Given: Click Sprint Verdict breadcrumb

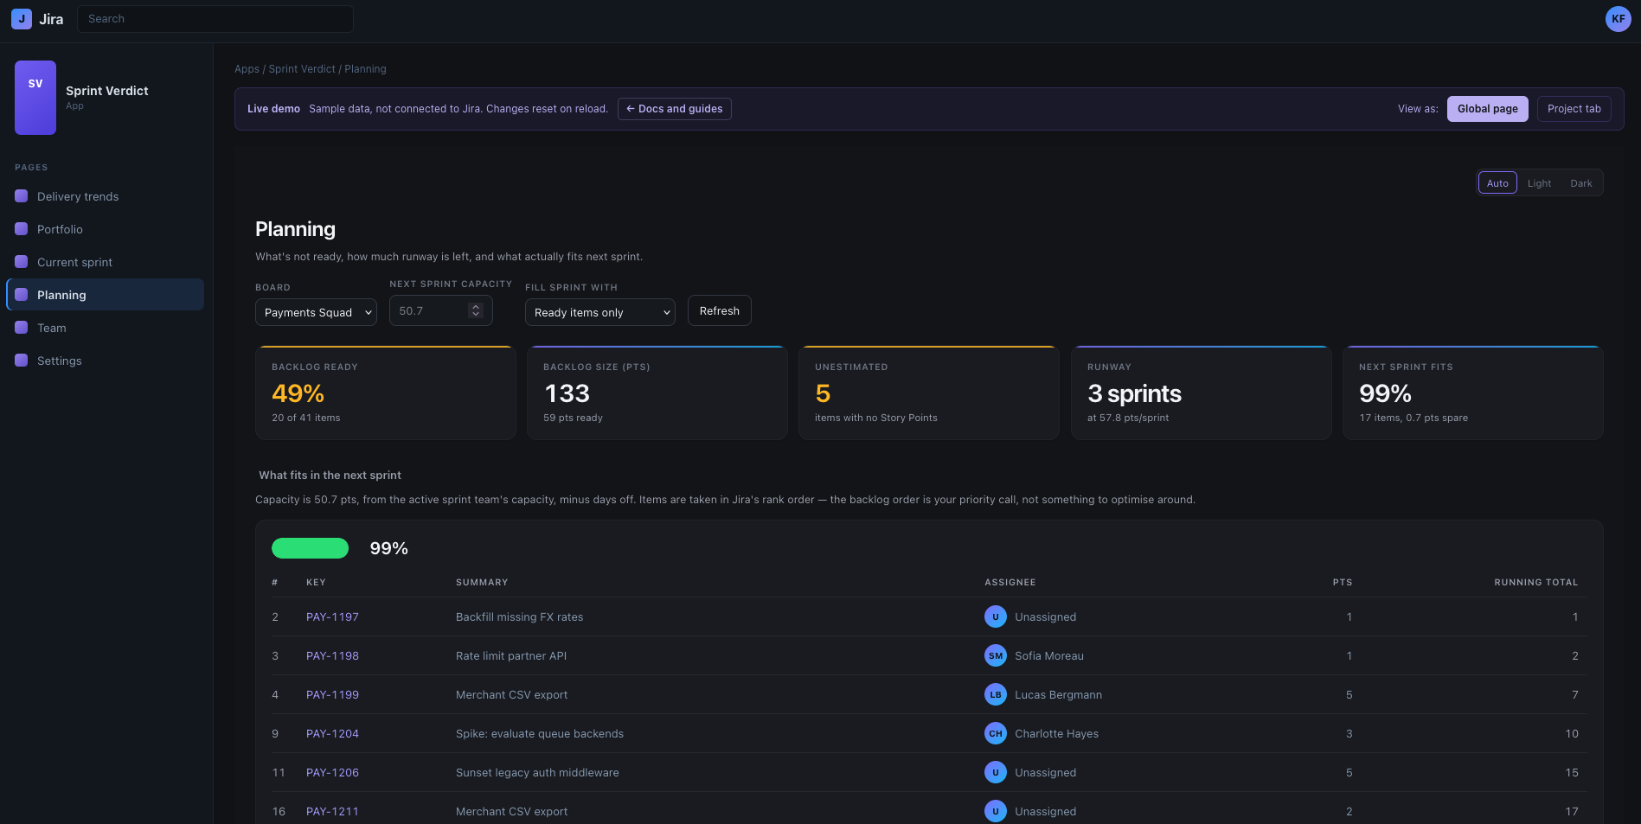Looking at the screenshot, I should click(302, 69).
